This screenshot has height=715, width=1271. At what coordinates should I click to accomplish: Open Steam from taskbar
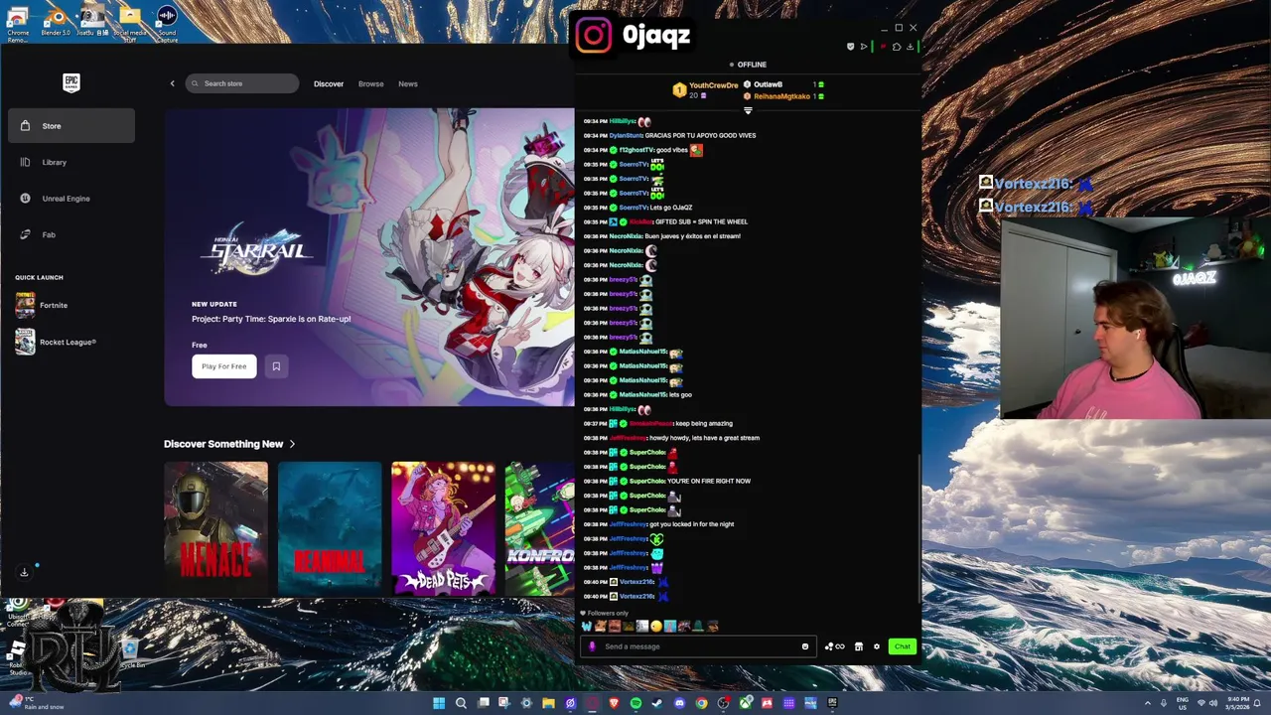(656, 703)
